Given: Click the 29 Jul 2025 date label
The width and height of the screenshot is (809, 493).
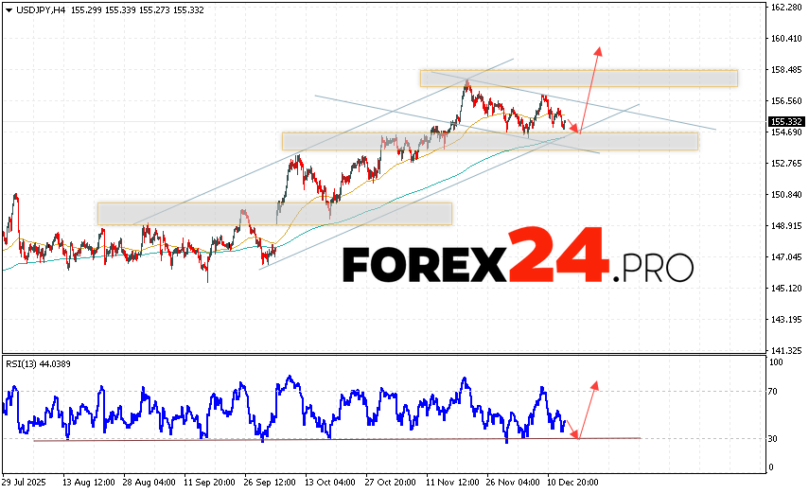Looking at the screenshot, I should (x=25, y=482).
